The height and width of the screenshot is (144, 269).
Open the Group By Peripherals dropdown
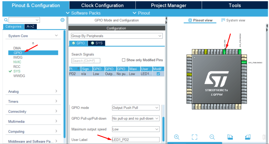[x=116, y=36]
